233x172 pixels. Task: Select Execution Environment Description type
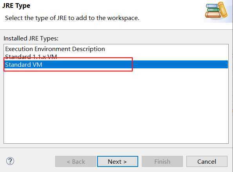click(55, 49)
